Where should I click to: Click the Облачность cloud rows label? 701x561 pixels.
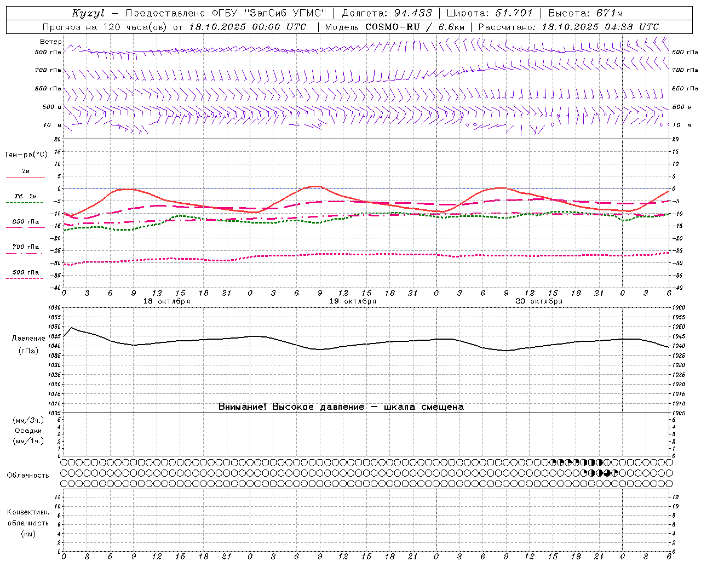(x=28, y=476)
